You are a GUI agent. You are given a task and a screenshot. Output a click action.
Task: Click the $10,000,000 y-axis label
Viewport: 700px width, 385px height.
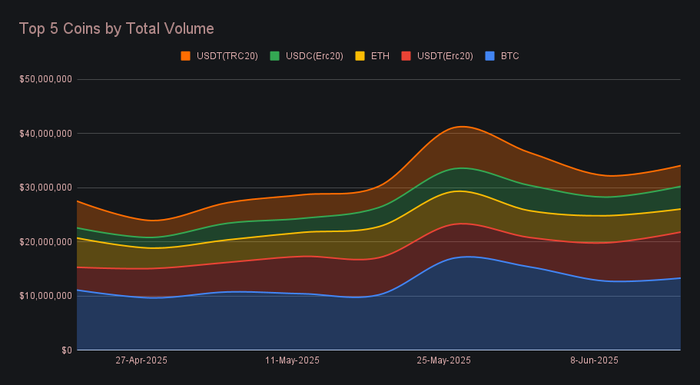click(46, 296)
